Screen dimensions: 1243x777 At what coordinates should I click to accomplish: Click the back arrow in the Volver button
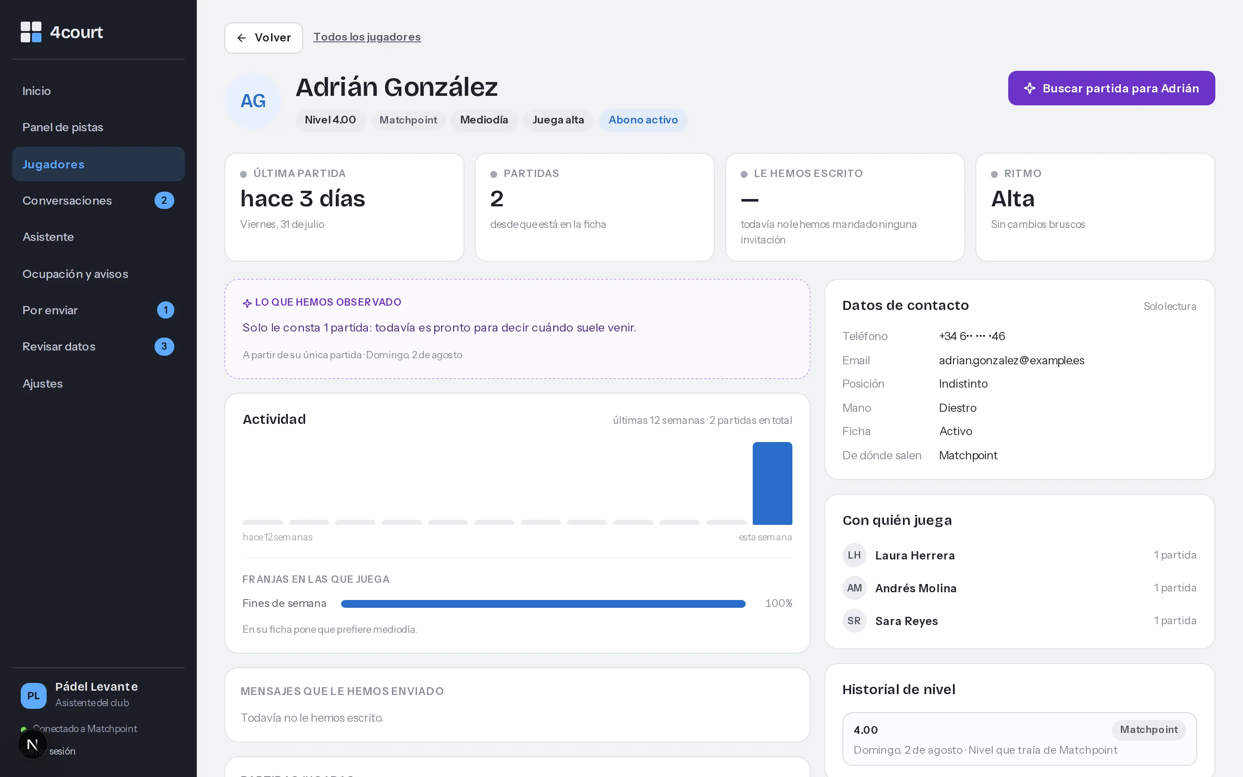(x=241, y=38)
